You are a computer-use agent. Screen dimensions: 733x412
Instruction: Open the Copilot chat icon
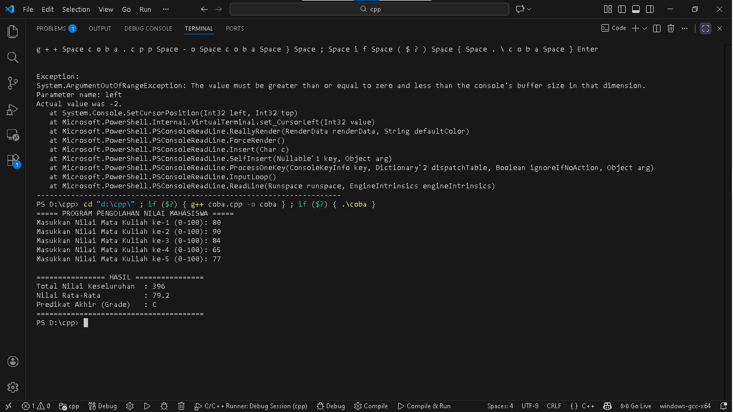pos(519,9)
